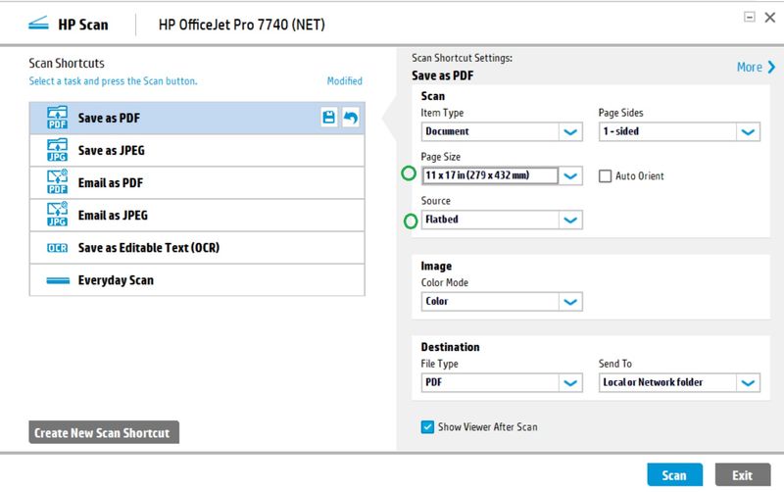Click the OCR Editable Text shortcut icon
The image size is (784, 492).
(x=57, y=248)
